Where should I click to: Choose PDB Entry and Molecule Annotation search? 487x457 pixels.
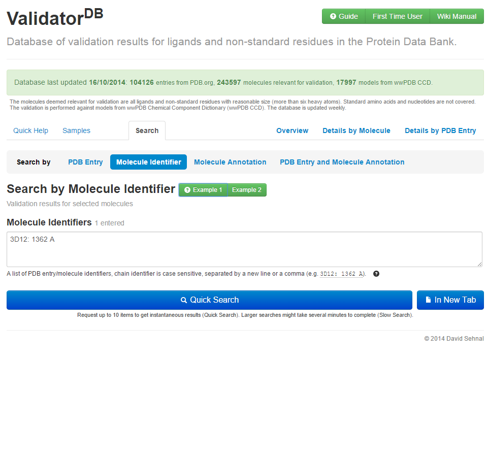tap(342, 162)
